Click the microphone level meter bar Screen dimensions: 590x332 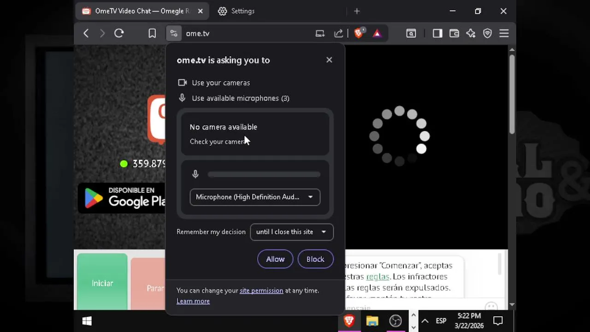click(x=264, y=174)
